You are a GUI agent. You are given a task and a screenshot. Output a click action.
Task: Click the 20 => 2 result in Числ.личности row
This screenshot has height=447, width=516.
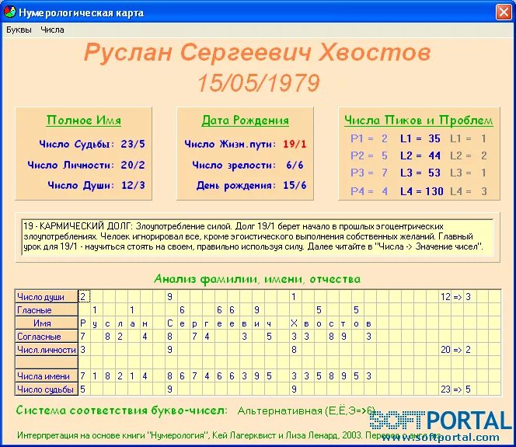click(x=456, y=350)
